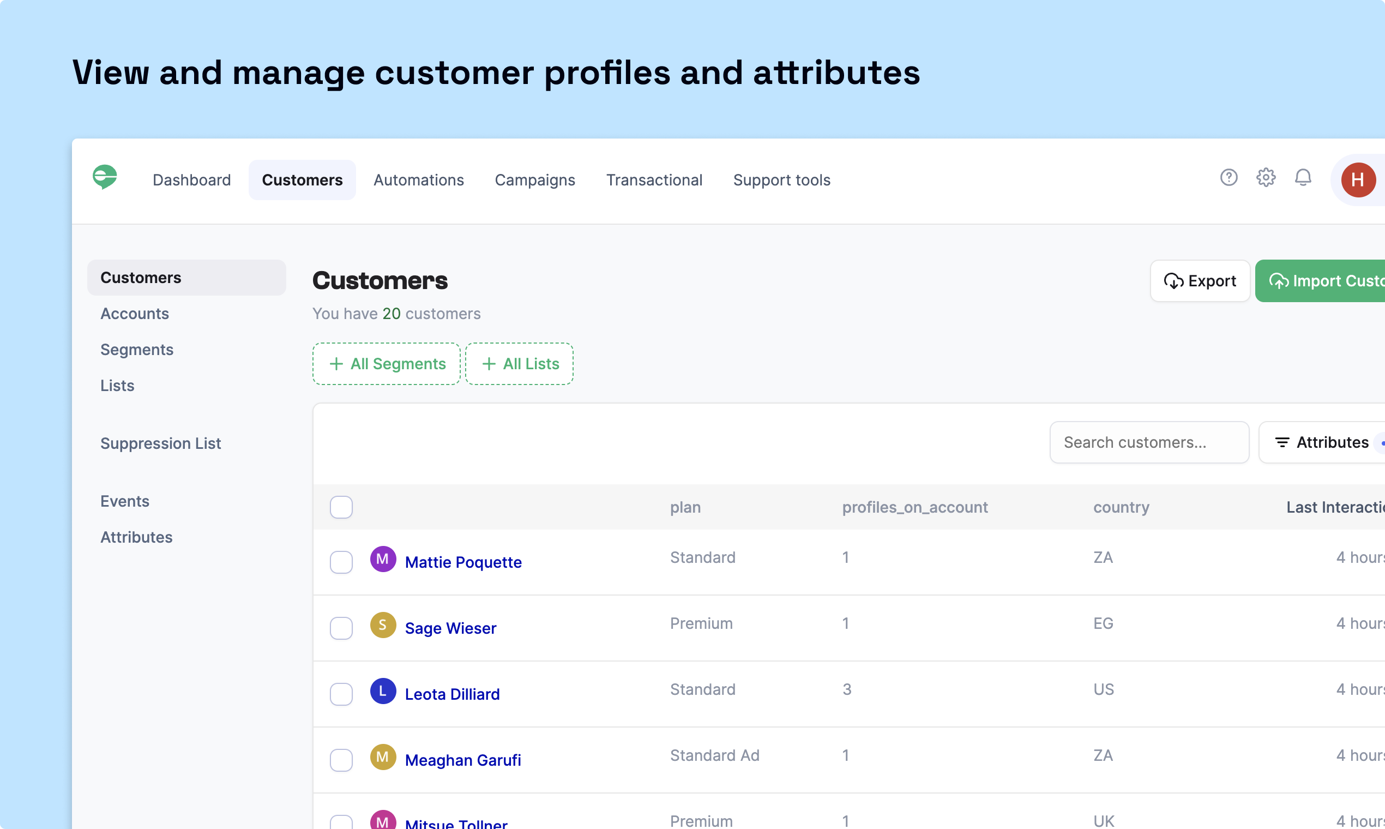Check the Mattie Poquette row checkbox
This screenshot has height=829, width=1385.
click(x=341, y=562)
